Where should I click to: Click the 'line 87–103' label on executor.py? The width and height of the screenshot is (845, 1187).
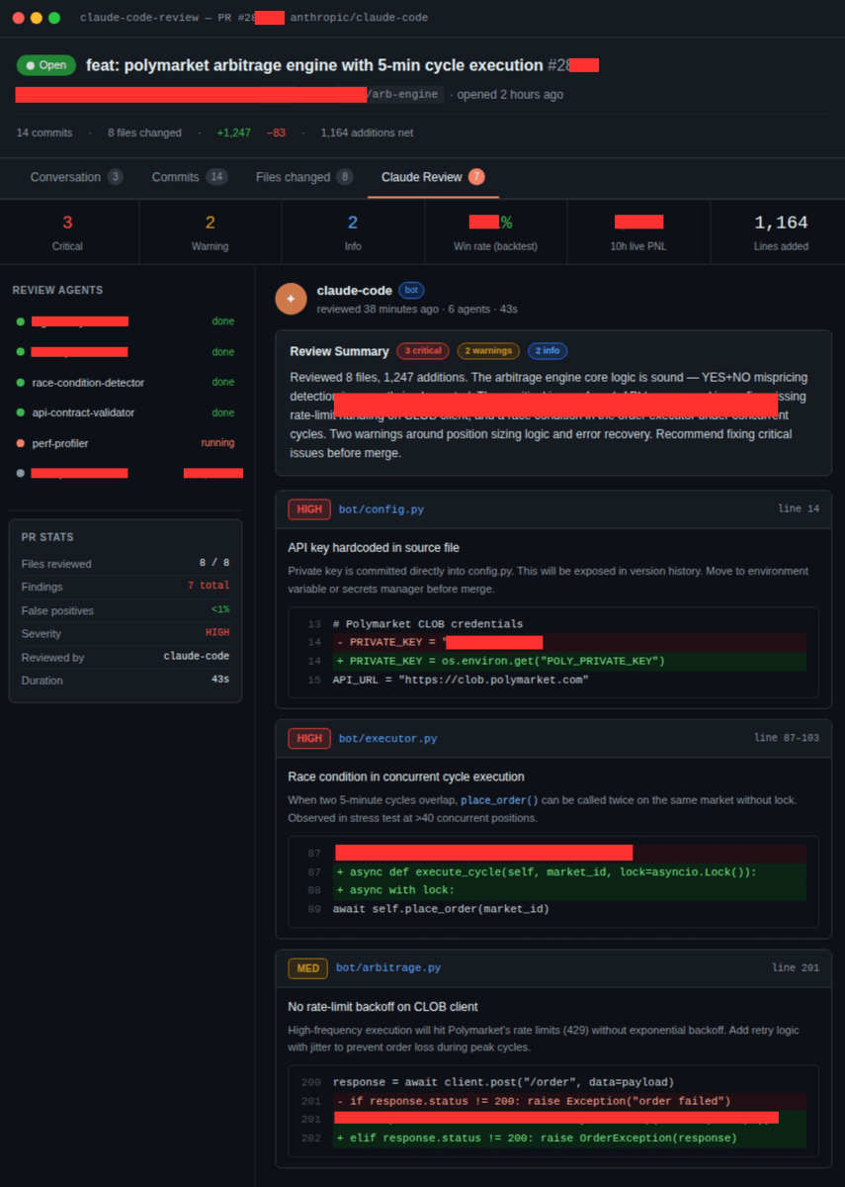[787, 738]
